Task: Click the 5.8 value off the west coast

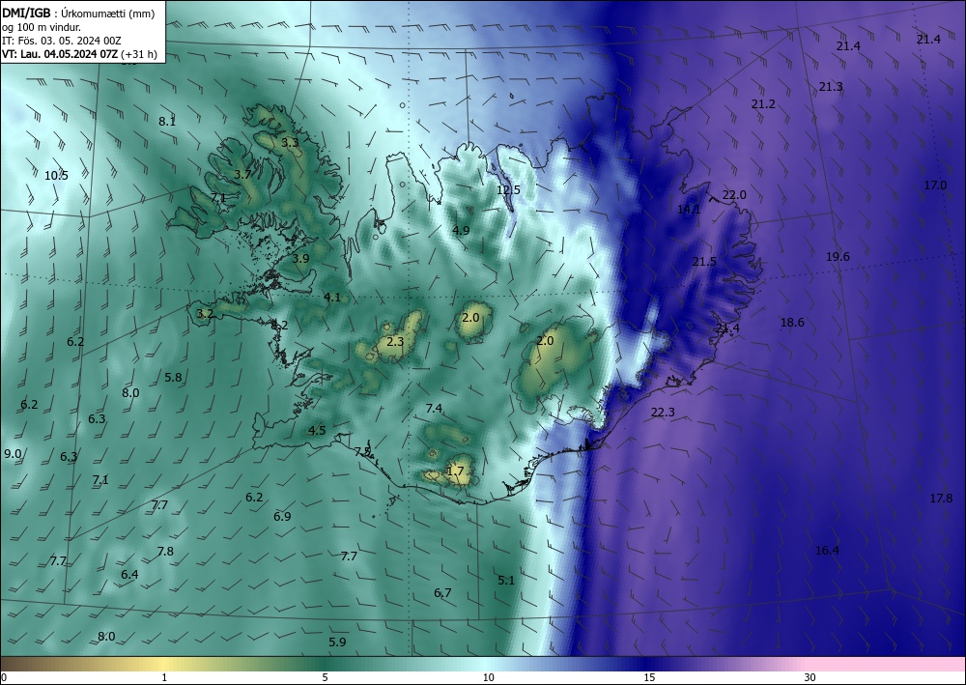Action: pyautogui.click(x=173, y=377)
